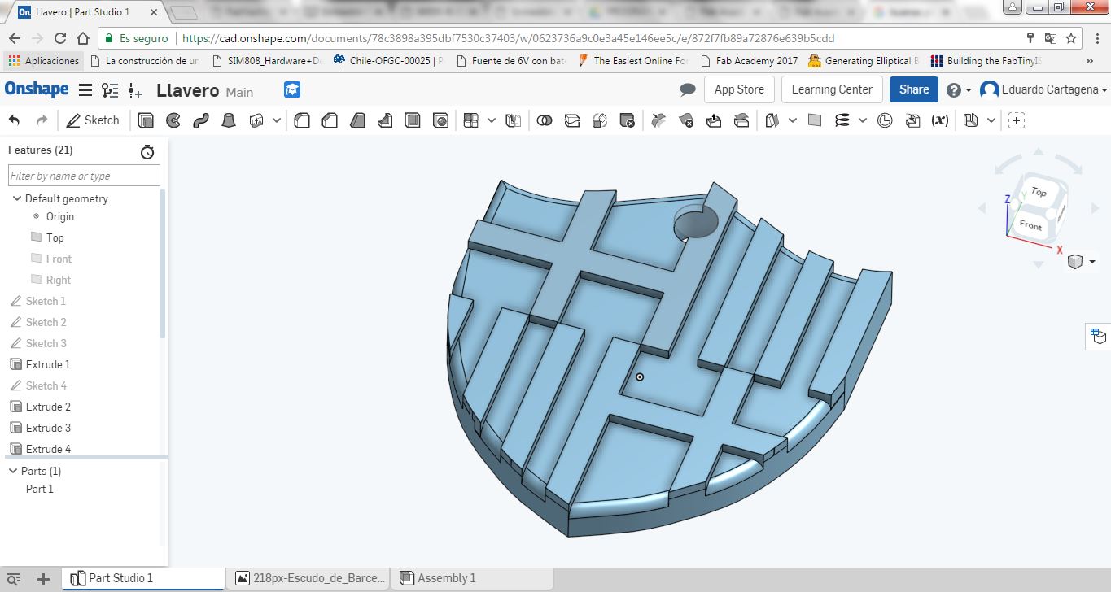Open the Assembly 1 tab
The height and width of the screenshot is (592, 1111).
[x=472, y=578]
